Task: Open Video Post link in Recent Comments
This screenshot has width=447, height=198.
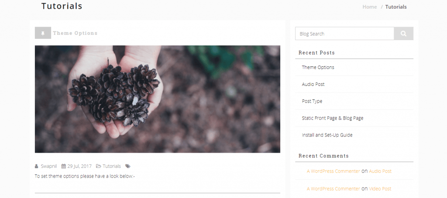Action: tap(380, 188)
